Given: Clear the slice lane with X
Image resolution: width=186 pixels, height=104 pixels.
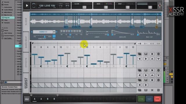Looking at the screenshot, I should [x=152, y=54].
